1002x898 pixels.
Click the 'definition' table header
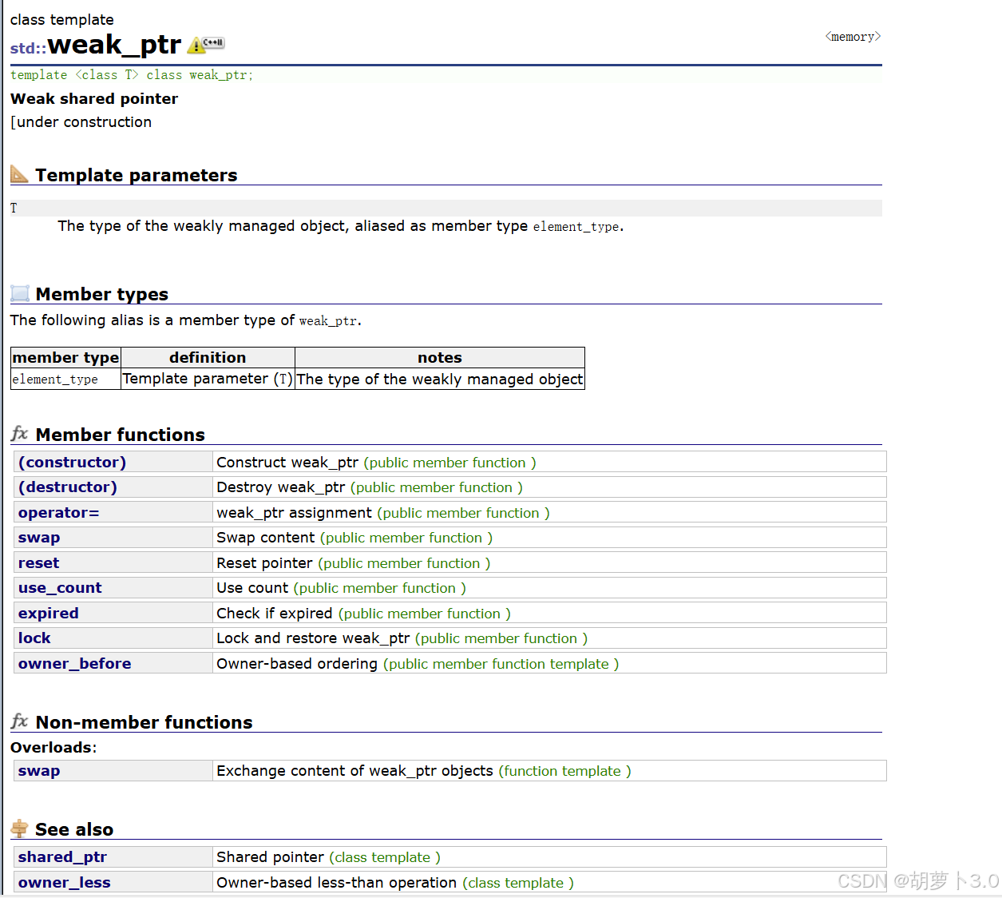point(208,357)
